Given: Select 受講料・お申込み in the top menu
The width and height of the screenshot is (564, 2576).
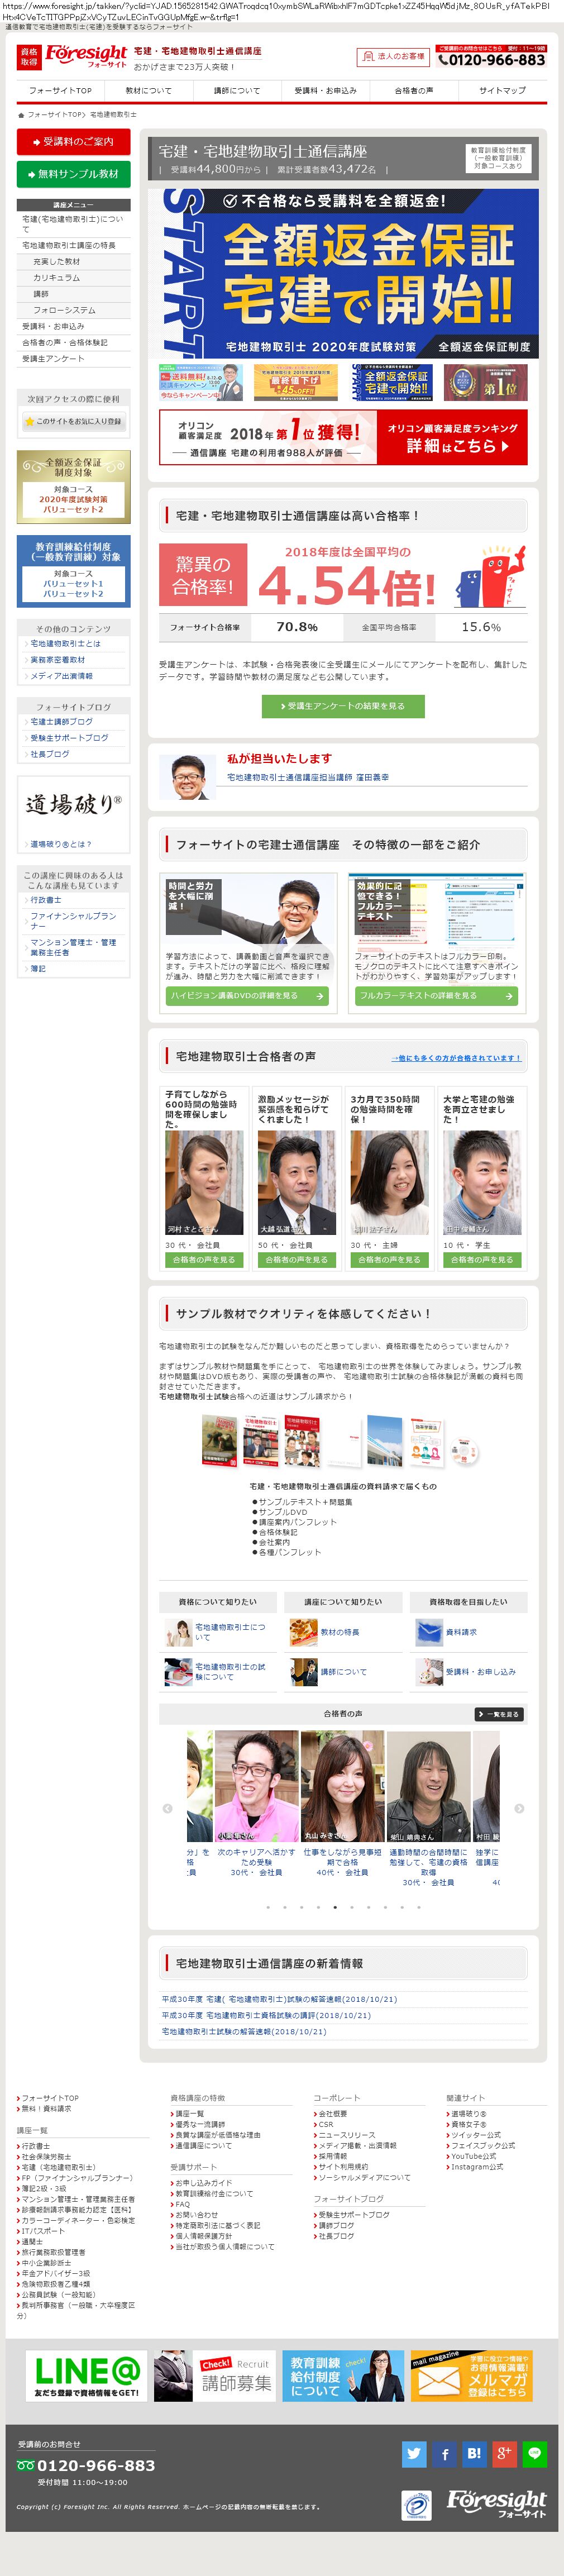Looking at the screenshot, I should click(326, 91).
